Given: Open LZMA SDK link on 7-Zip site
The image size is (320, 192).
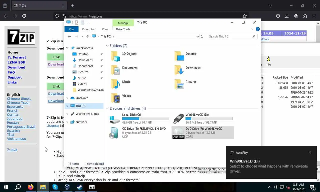Looking at the screenshot, I should [x=16, y=62].
